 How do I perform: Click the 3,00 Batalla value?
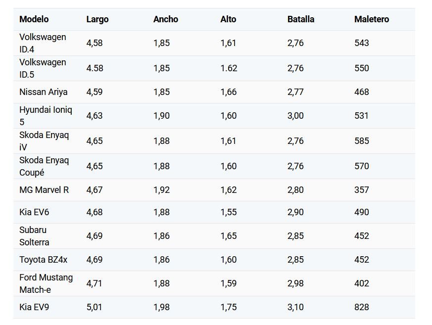(295, 116)
